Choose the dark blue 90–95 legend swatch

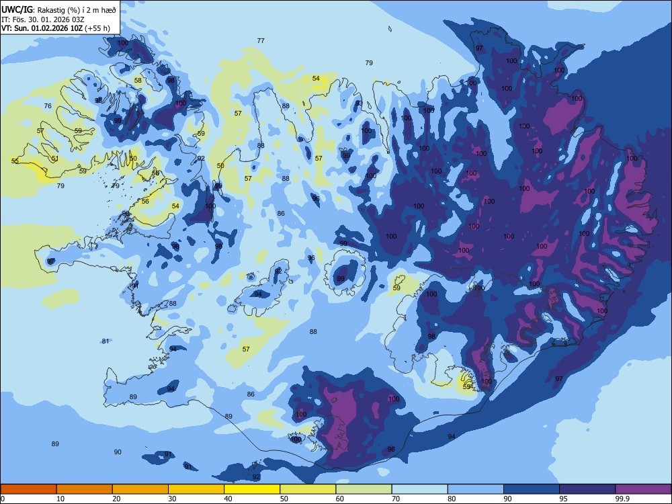(532, 489)
